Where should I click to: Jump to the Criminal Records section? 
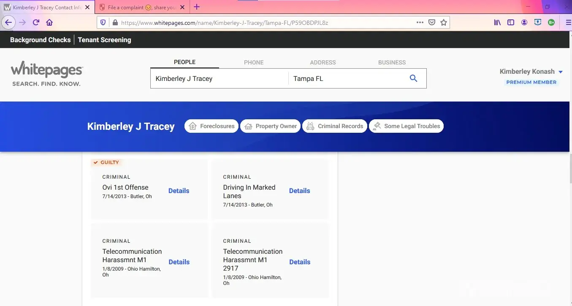[334, 126]
